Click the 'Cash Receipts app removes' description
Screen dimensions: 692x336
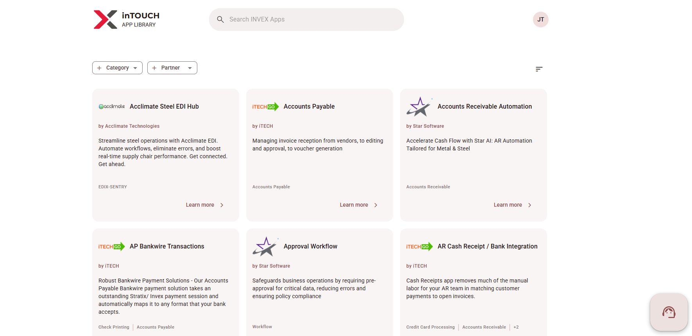pos(467,288)
